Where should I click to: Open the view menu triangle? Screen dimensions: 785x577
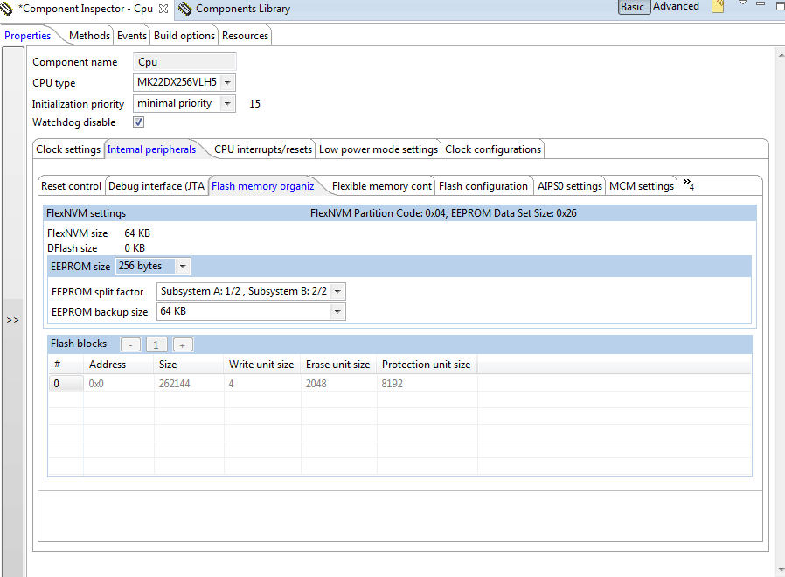743,3
